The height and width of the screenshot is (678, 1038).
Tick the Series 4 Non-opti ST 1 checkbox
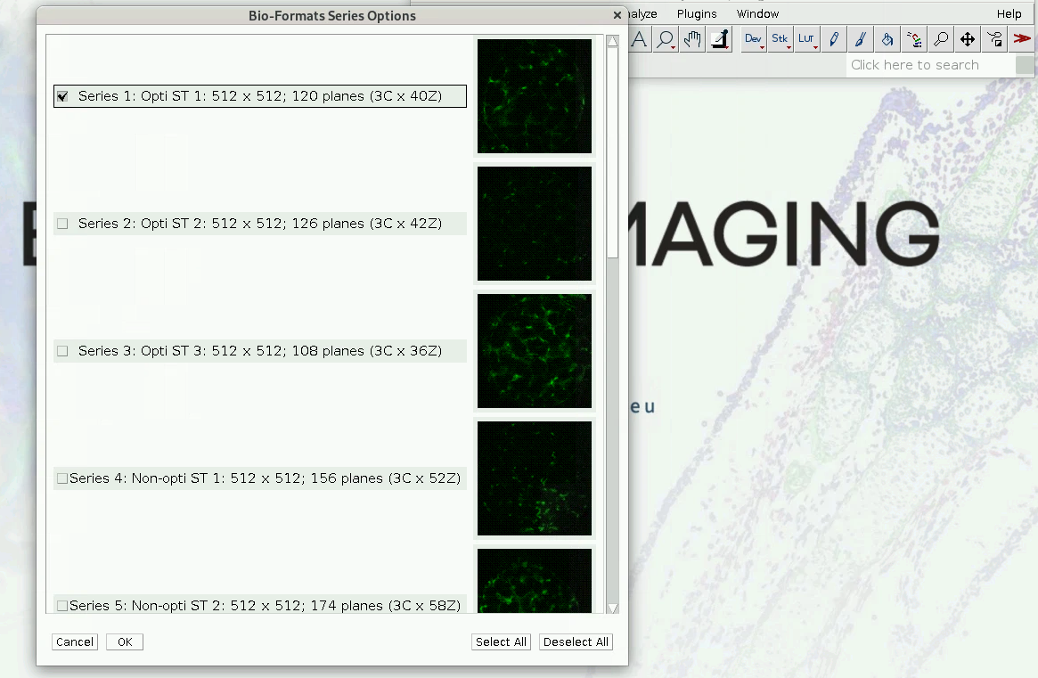pyautogui.click(x=62, y=478)
